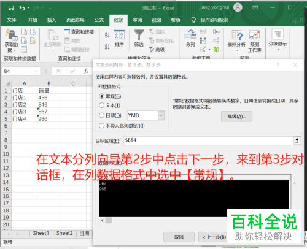Switch to the 页面布局 (Page Layout) tab
The image size is (307, 249).
(76, 20)
